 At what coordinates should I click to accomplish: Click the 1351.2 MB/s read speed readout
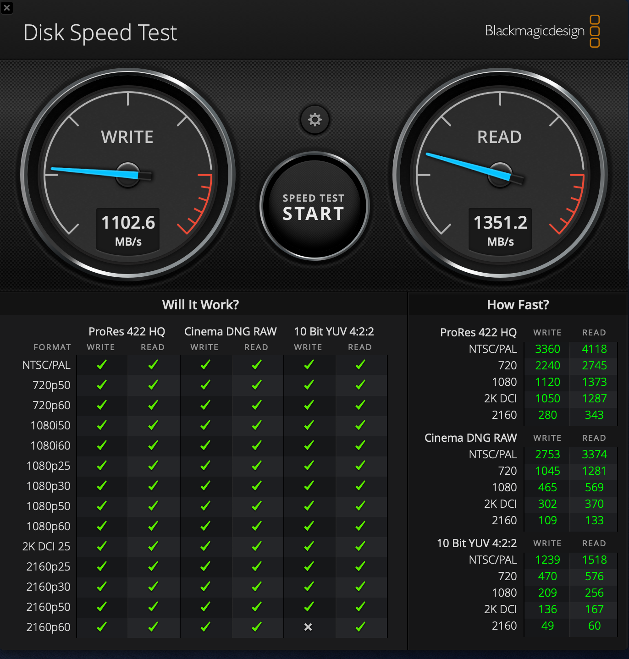(500, 230)
